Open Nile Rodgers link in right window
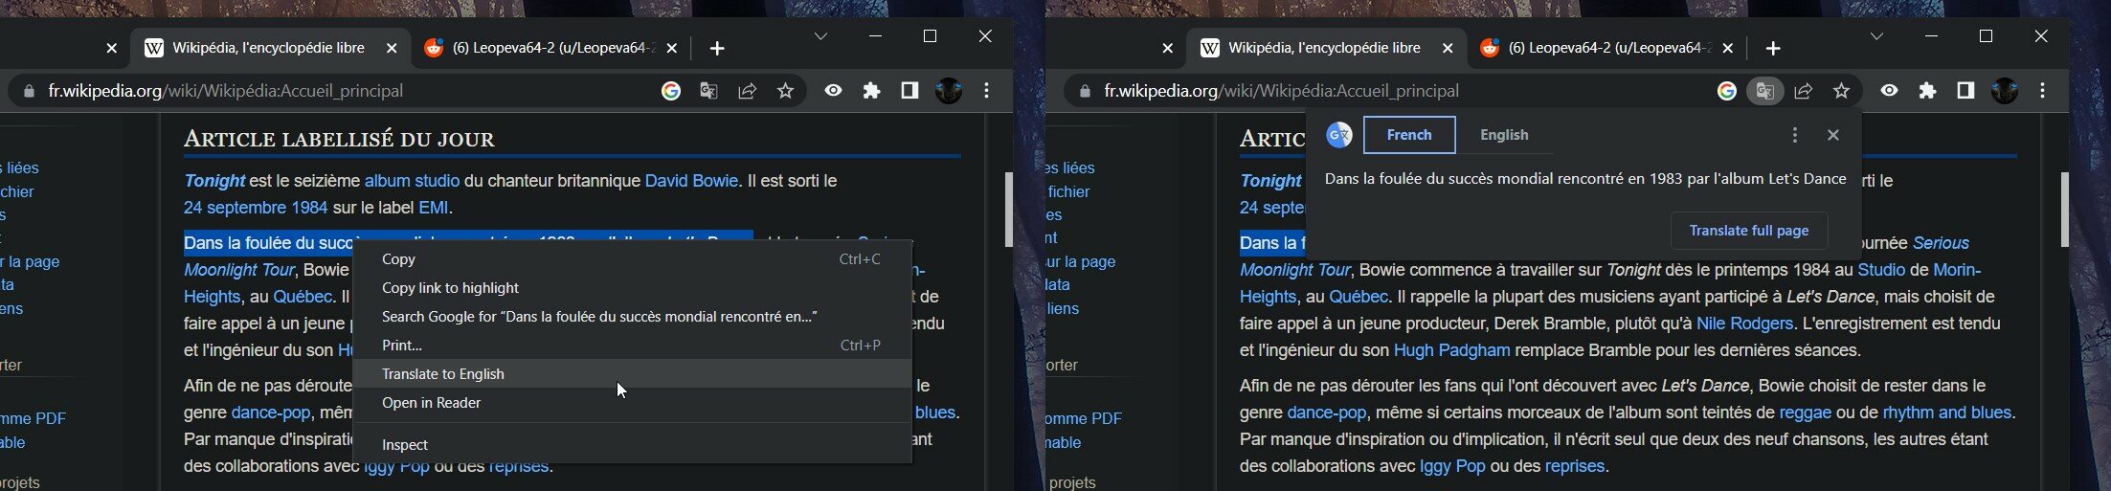 point(1744,324)
